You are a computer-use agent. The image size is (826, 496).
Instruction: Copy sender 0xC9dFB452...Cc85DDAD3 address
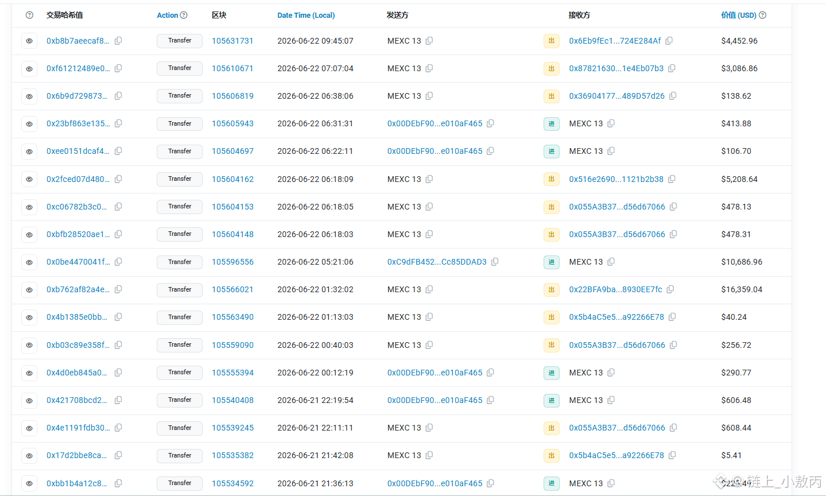[495, 262]
